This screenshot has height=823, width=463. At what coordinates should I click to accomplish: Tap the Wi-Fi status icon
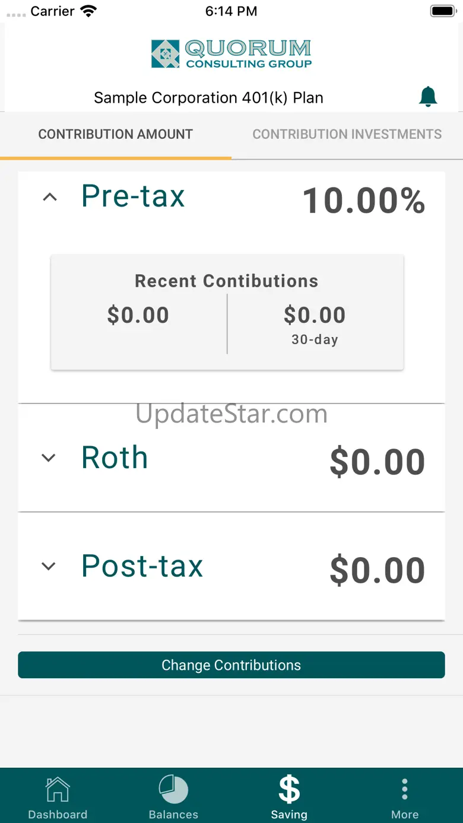click(x=88, y=11)
